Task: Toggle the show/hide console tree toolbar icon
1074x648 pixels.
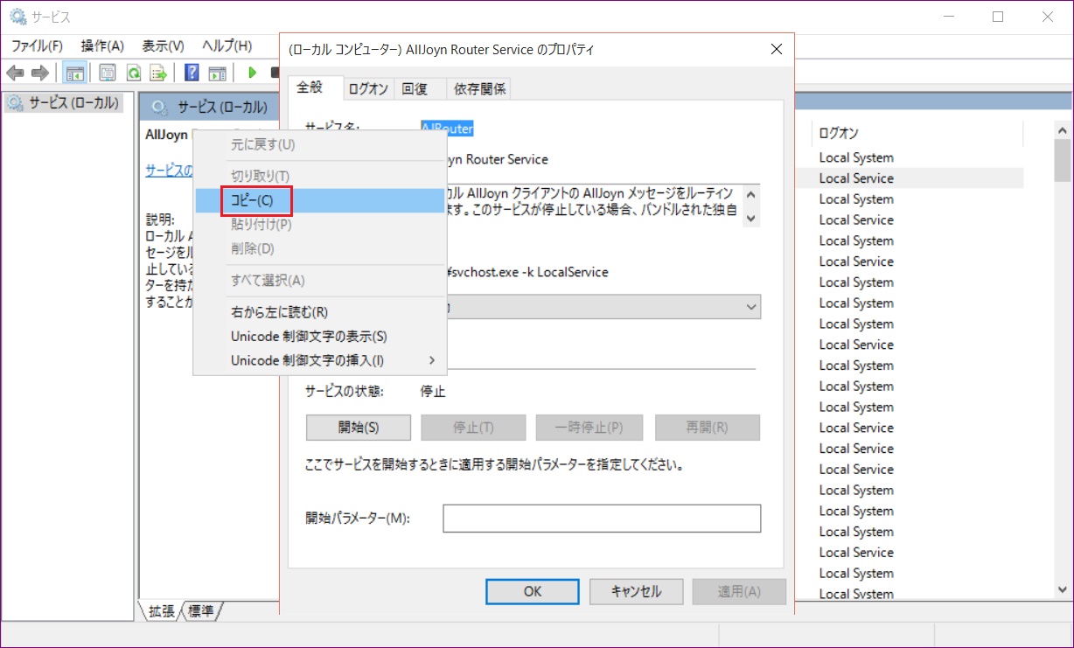Action: tap(74, 73)
